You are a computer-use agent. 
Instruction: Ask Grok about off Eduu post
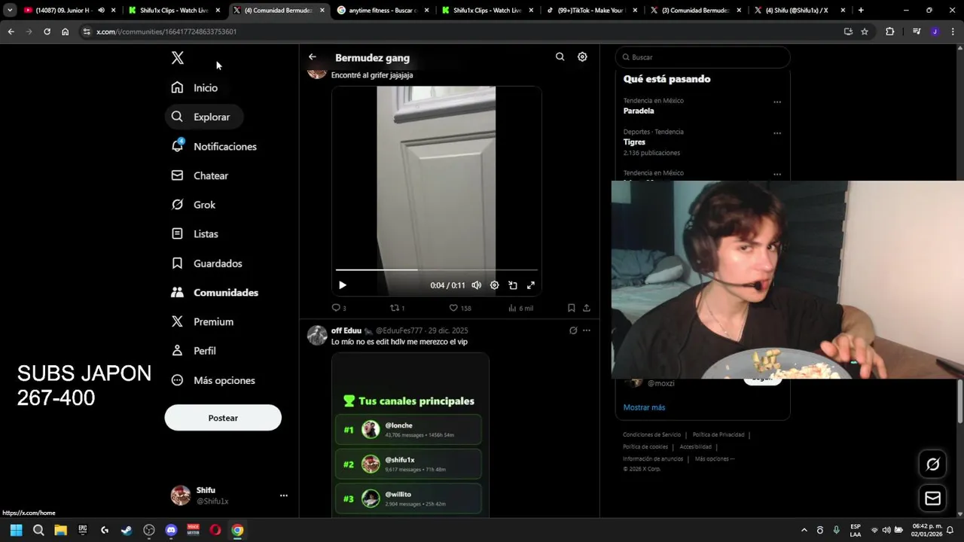pyautogui.click(x=573, y=330)
